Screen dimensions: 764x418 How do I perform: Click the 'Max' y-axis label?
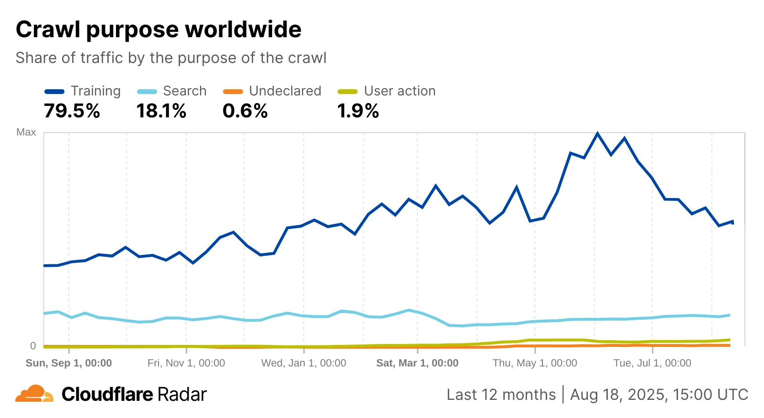point(26,132)
